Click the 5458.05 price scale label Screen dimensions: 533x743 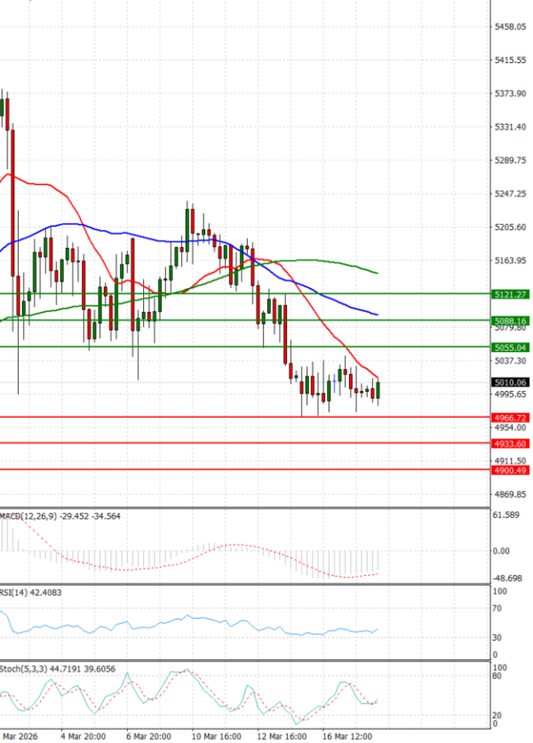(x=510, y=28)
